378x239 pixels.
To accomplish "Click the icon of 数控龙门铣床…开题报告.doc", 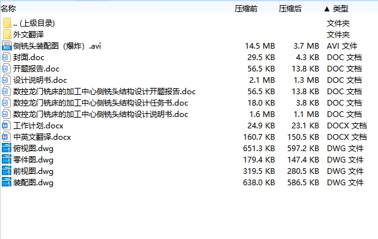I will [7, 91].
